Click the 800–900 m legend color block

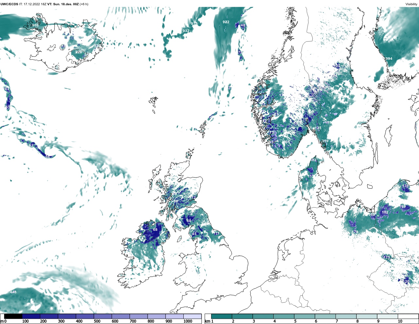coord(156,316)
